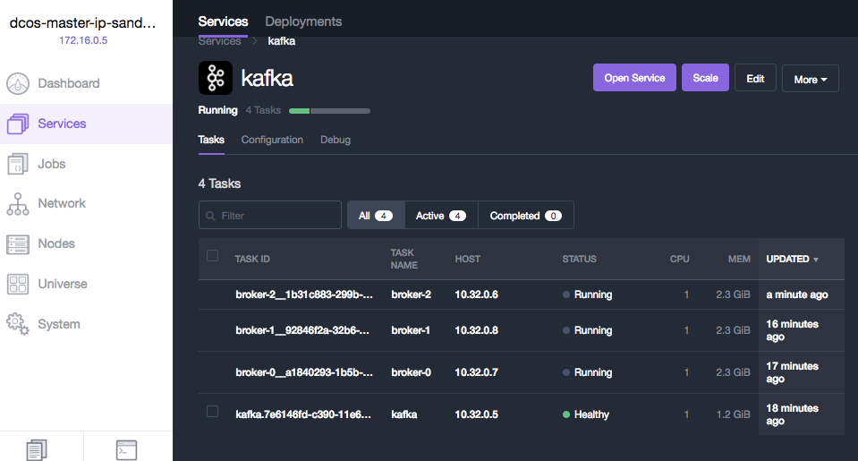Click the Services stacked-windows icon
Image resolution: width=858 pixels, height=461 pixels.
pos(18,124)
